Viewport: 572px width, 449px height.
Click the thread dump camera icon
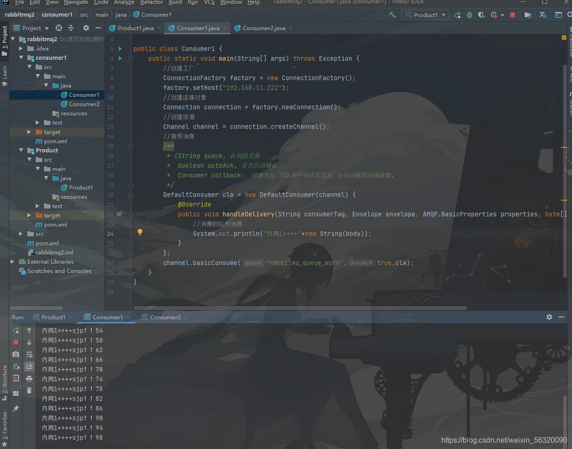16,354
